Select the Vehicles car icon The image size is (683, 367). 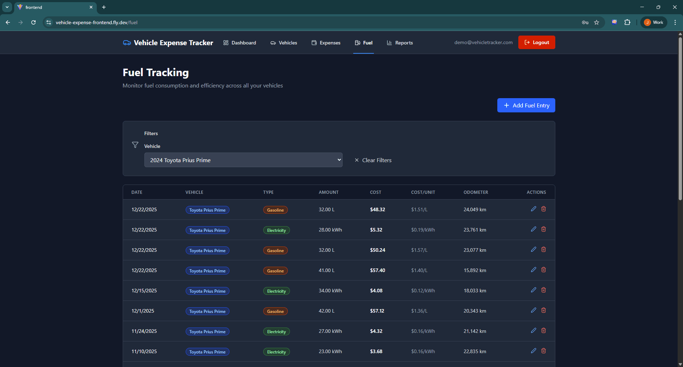pyautogui.click(x=272, y=42)
